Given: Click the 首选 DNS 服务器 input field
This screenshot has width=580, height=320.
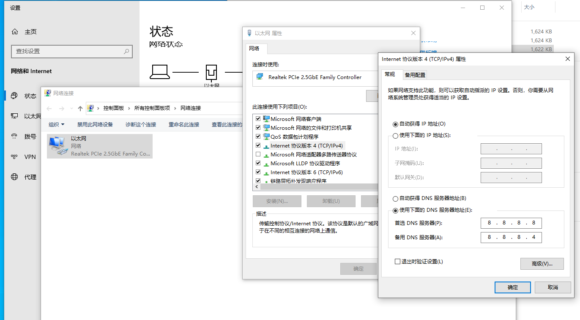Looking at the screenshot, I should 511,223.
